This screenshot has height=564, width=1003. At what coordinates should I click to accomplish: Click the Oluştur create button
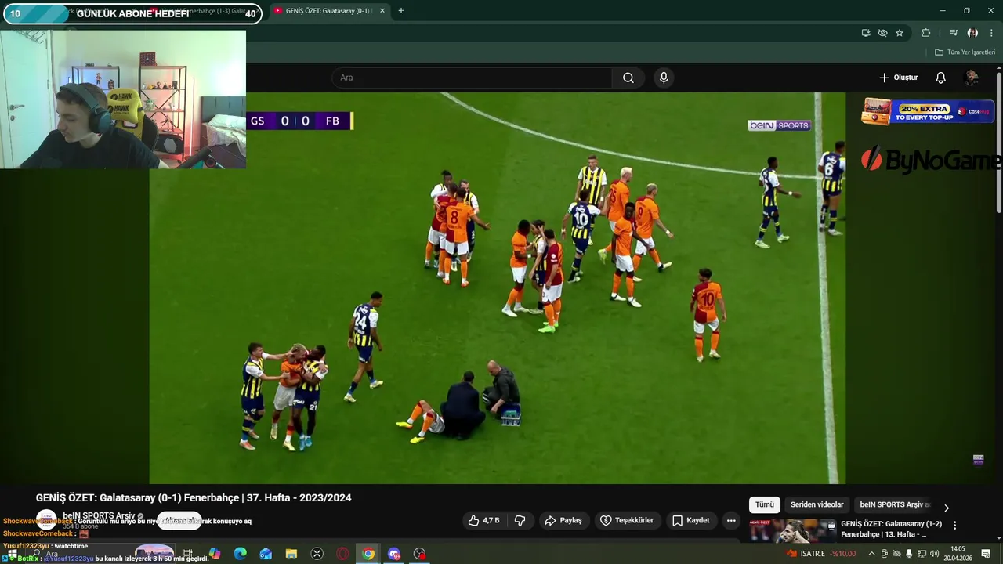[x=898, y=78]
